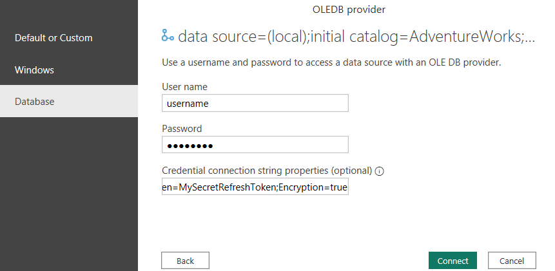Click the data source connection icon
Viewport: 555px width, 271px height.
point(168,36)
